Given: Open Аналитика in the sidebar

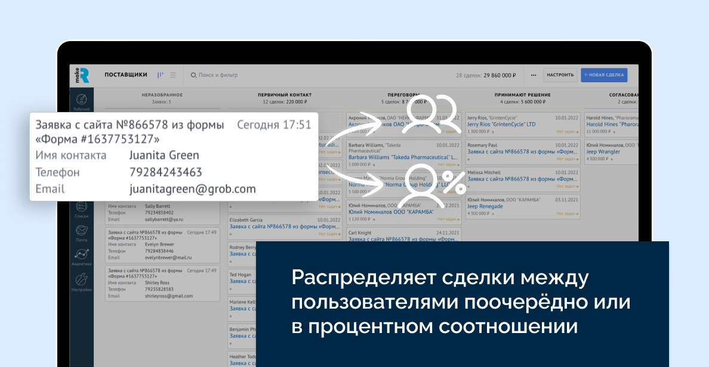Looking at the screenshot, I should click(81, 258).
